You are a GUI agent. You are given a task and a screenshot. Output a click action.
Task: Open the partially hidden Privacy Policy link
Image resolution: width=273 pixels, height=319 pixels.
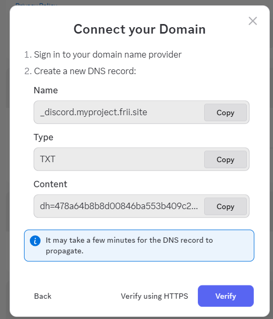click(36, 4)
